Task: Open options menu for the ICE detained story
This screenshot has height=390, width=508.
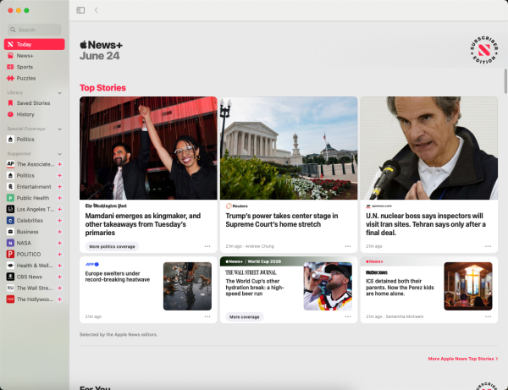Action: pyautogui.click(x=488, y=317)
